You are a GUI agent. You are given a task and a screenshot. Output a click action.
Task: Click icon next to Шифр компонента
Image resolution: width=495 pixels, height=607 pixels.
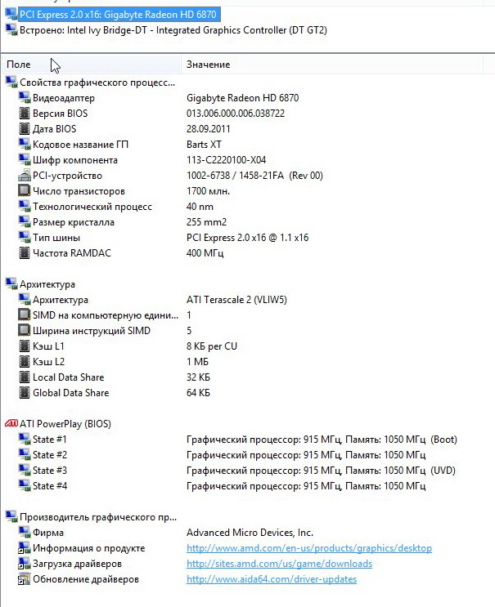[x=25, y=159]
